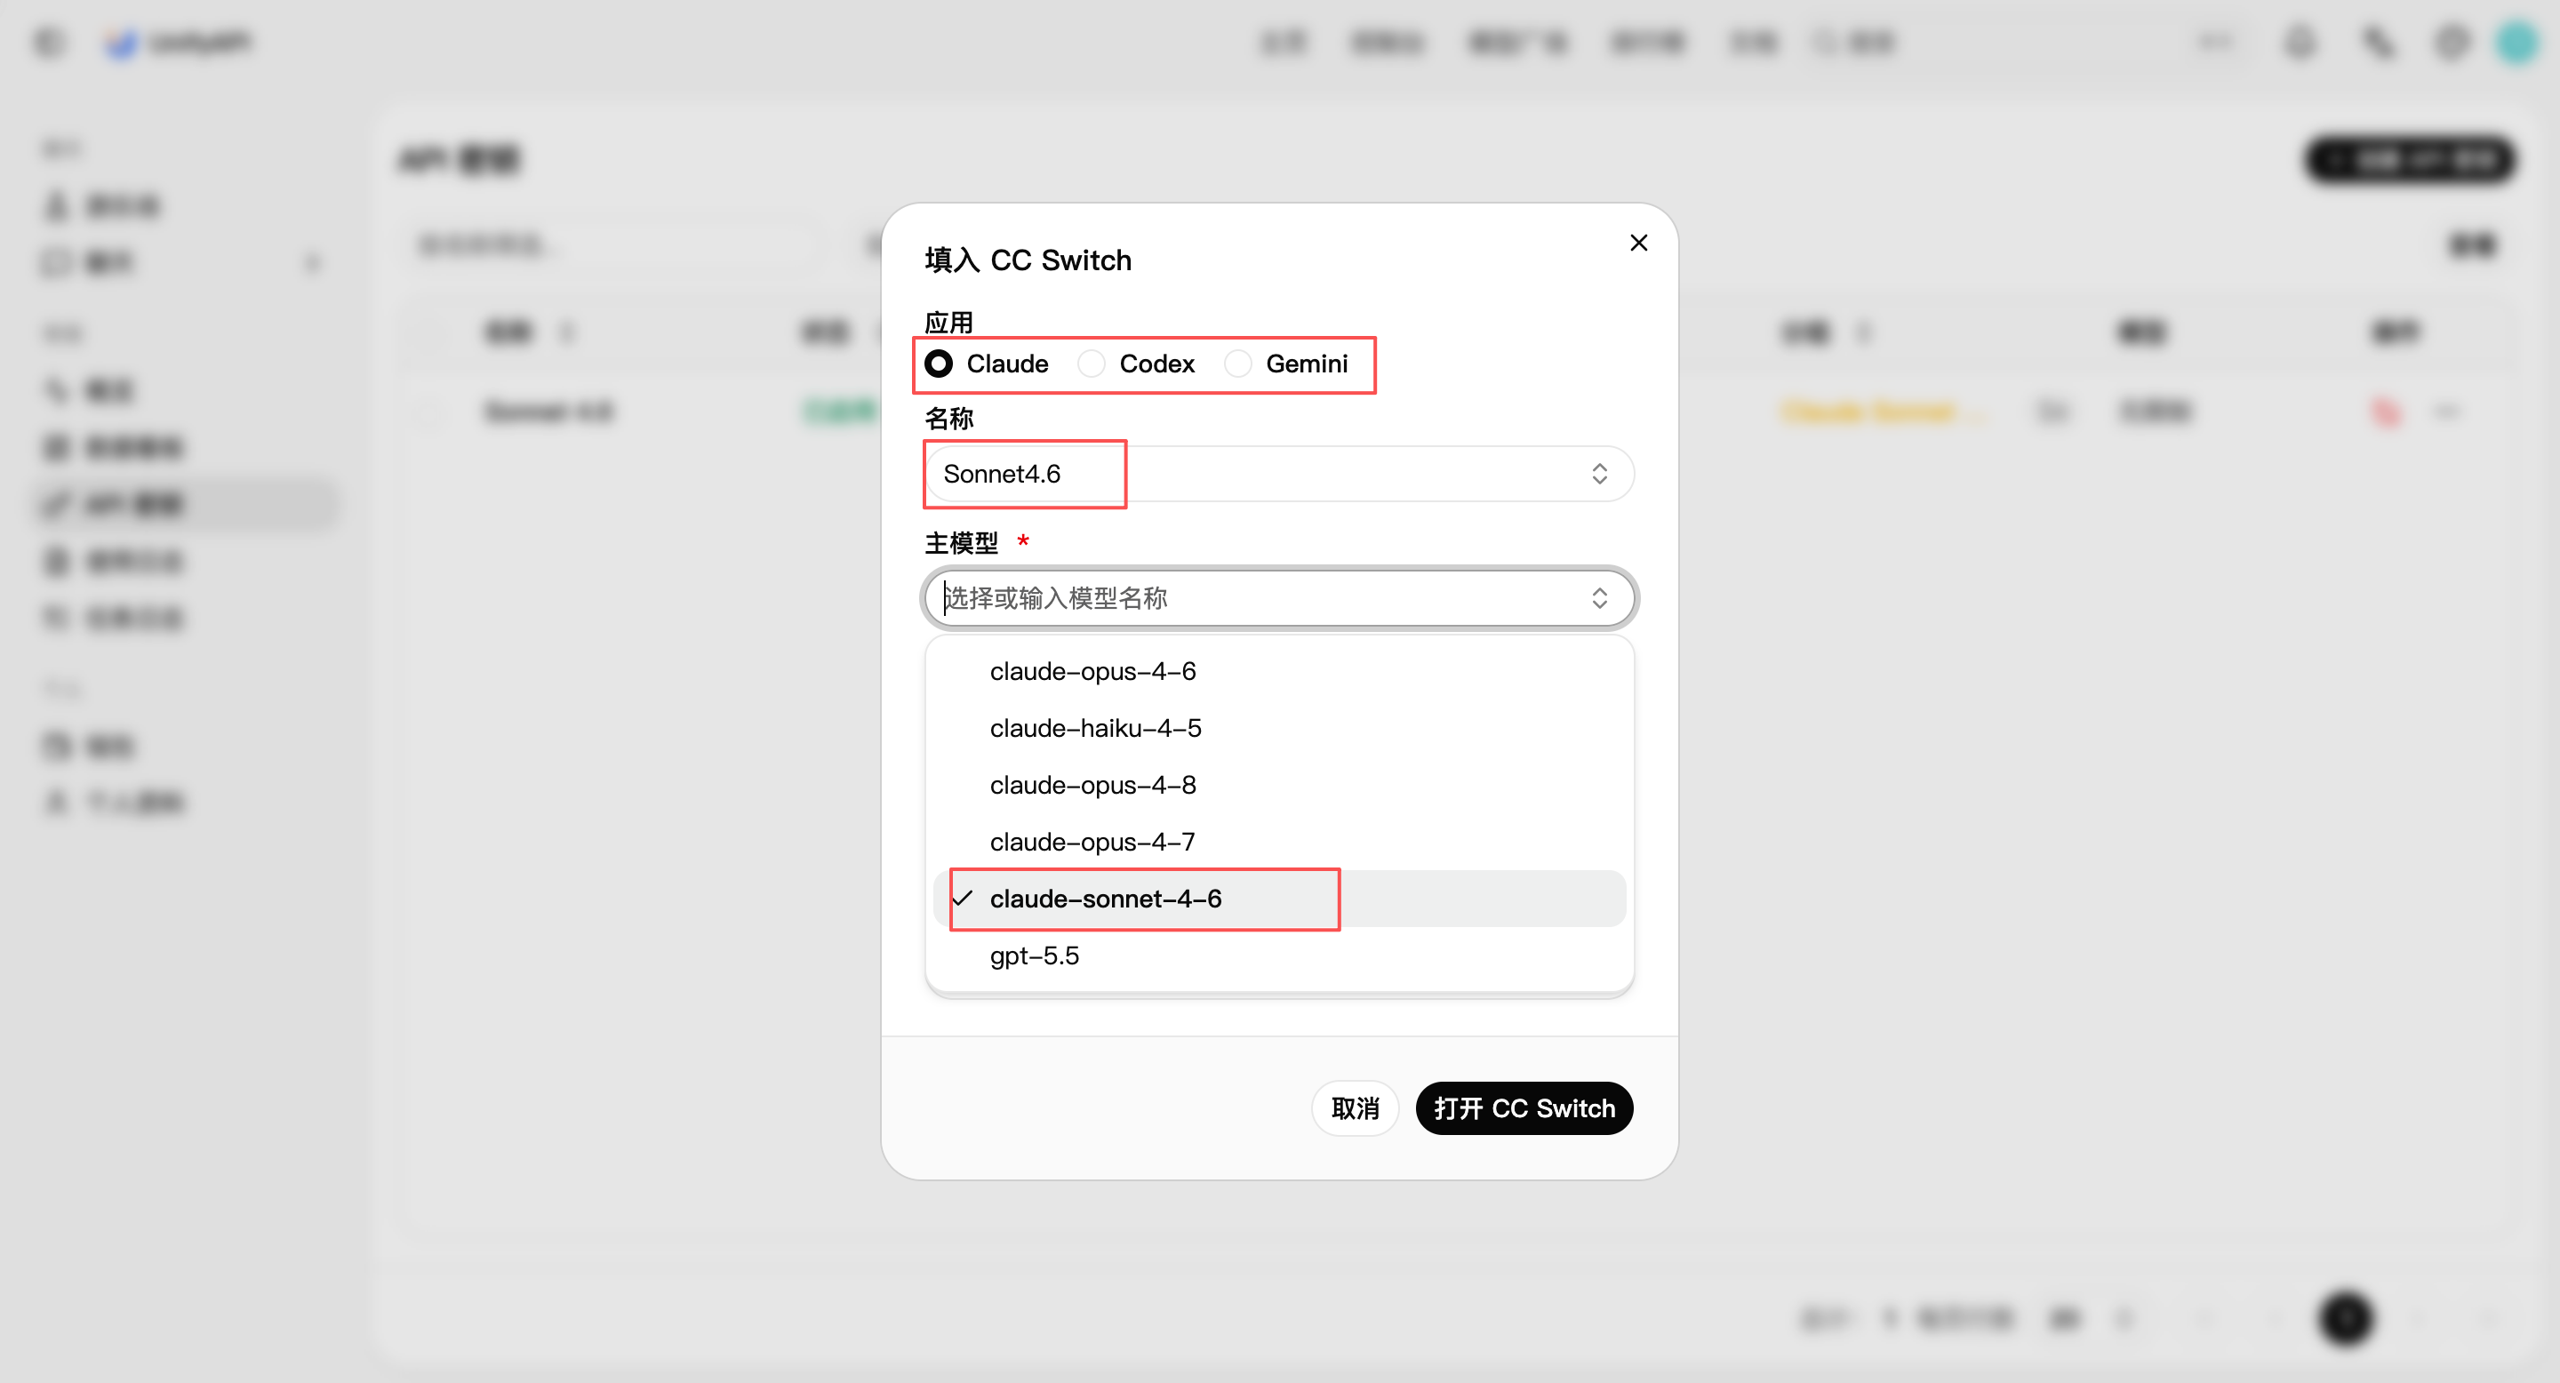Choose claude-opus-4-8 from the list
This screenshot has height=1383, width=2560.
click(1279, 785)
